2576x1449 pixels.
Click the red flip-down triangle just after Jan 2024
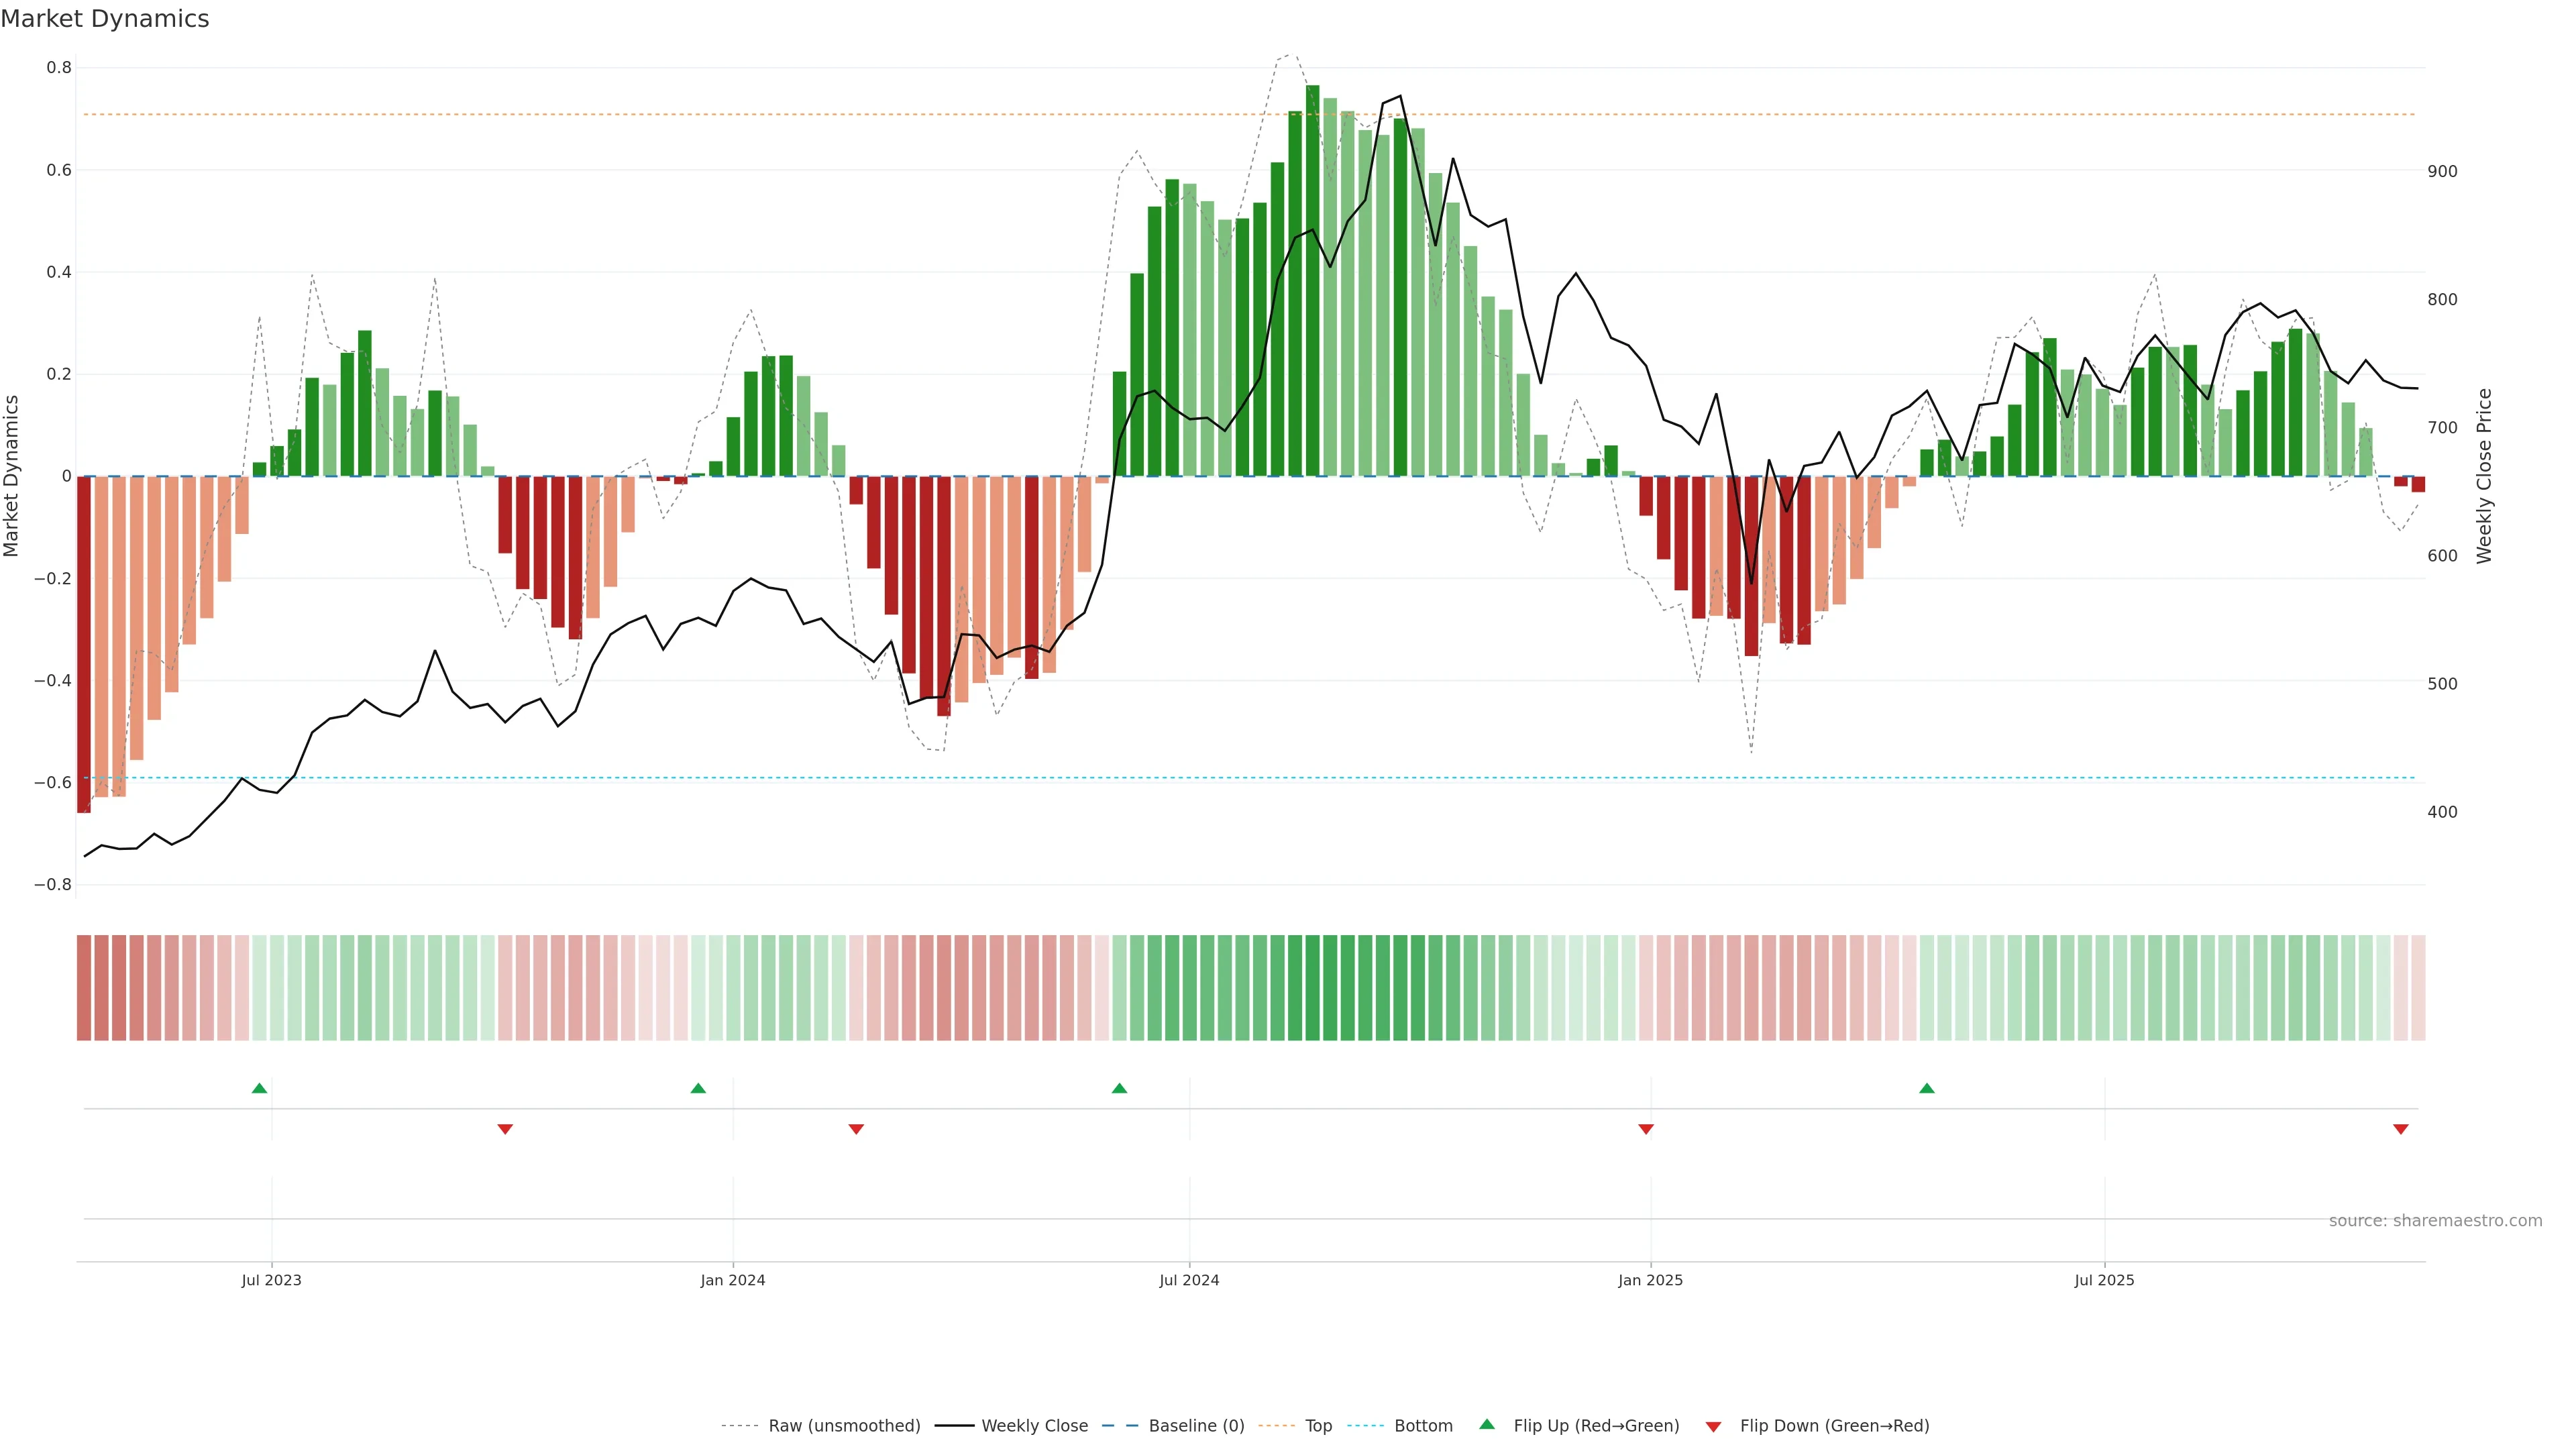tap(856, 1129)
